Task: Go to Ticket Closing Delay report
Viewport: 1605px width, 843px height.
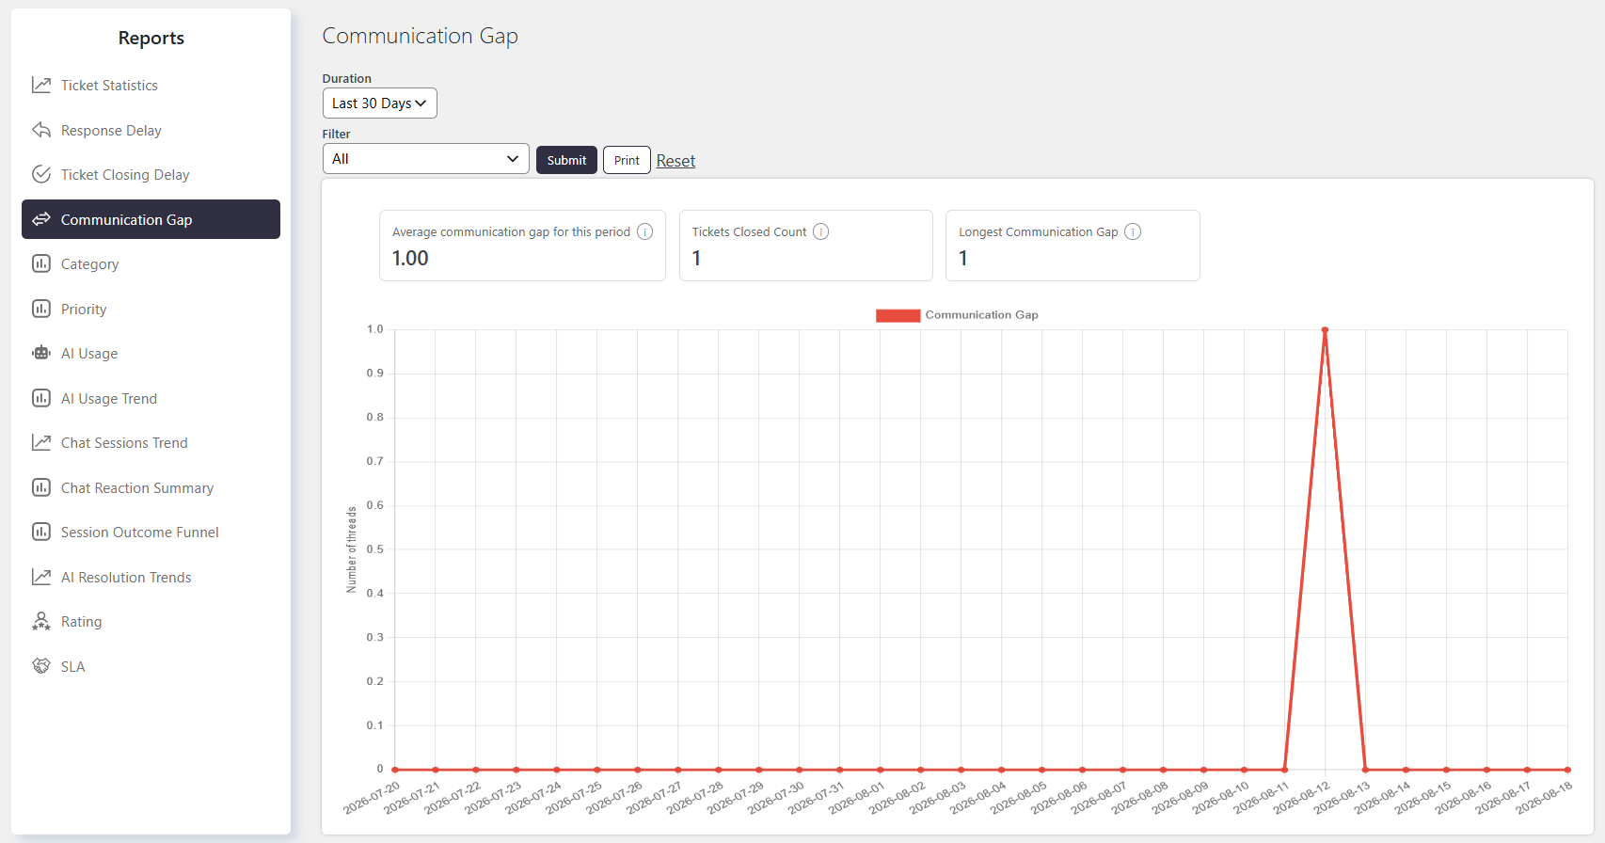Action: click(151, 174)
